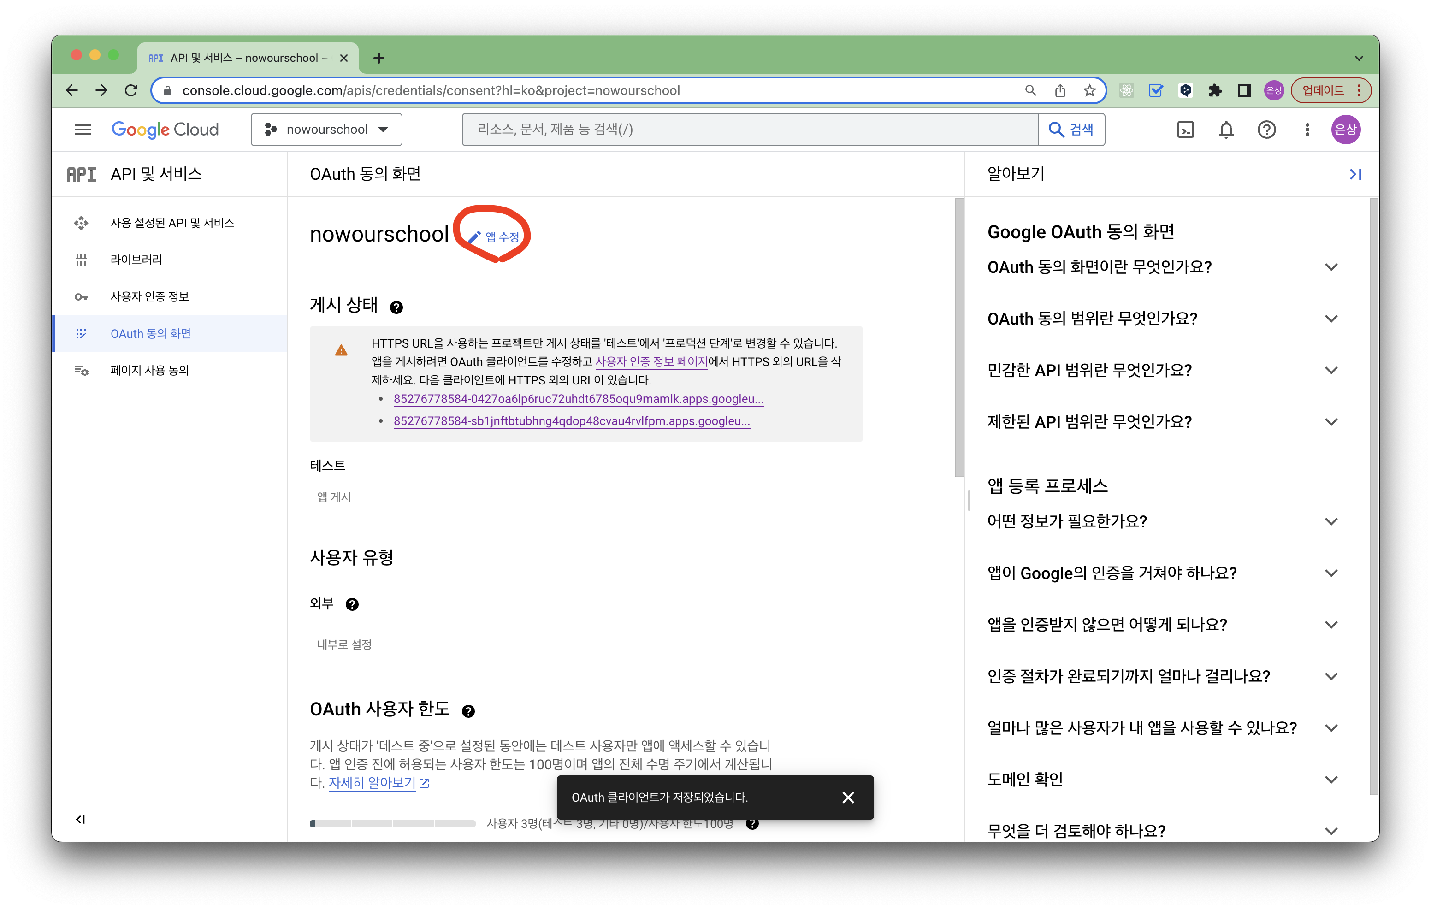
Task: Click the 앱 게시 publish button
Action: pyautogui.click(x=334, y=497)
